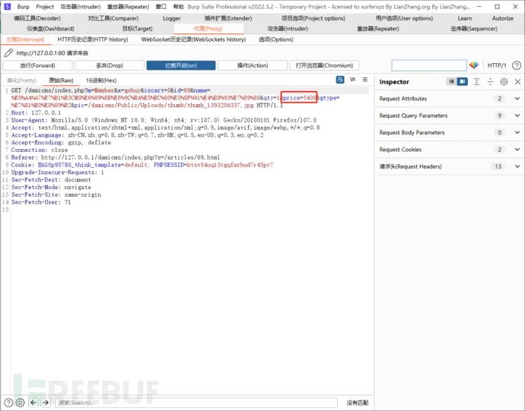Click the Host: 127.0.0.1 header line
This screenshot has height=411, width=525.
tap(36, 112)
